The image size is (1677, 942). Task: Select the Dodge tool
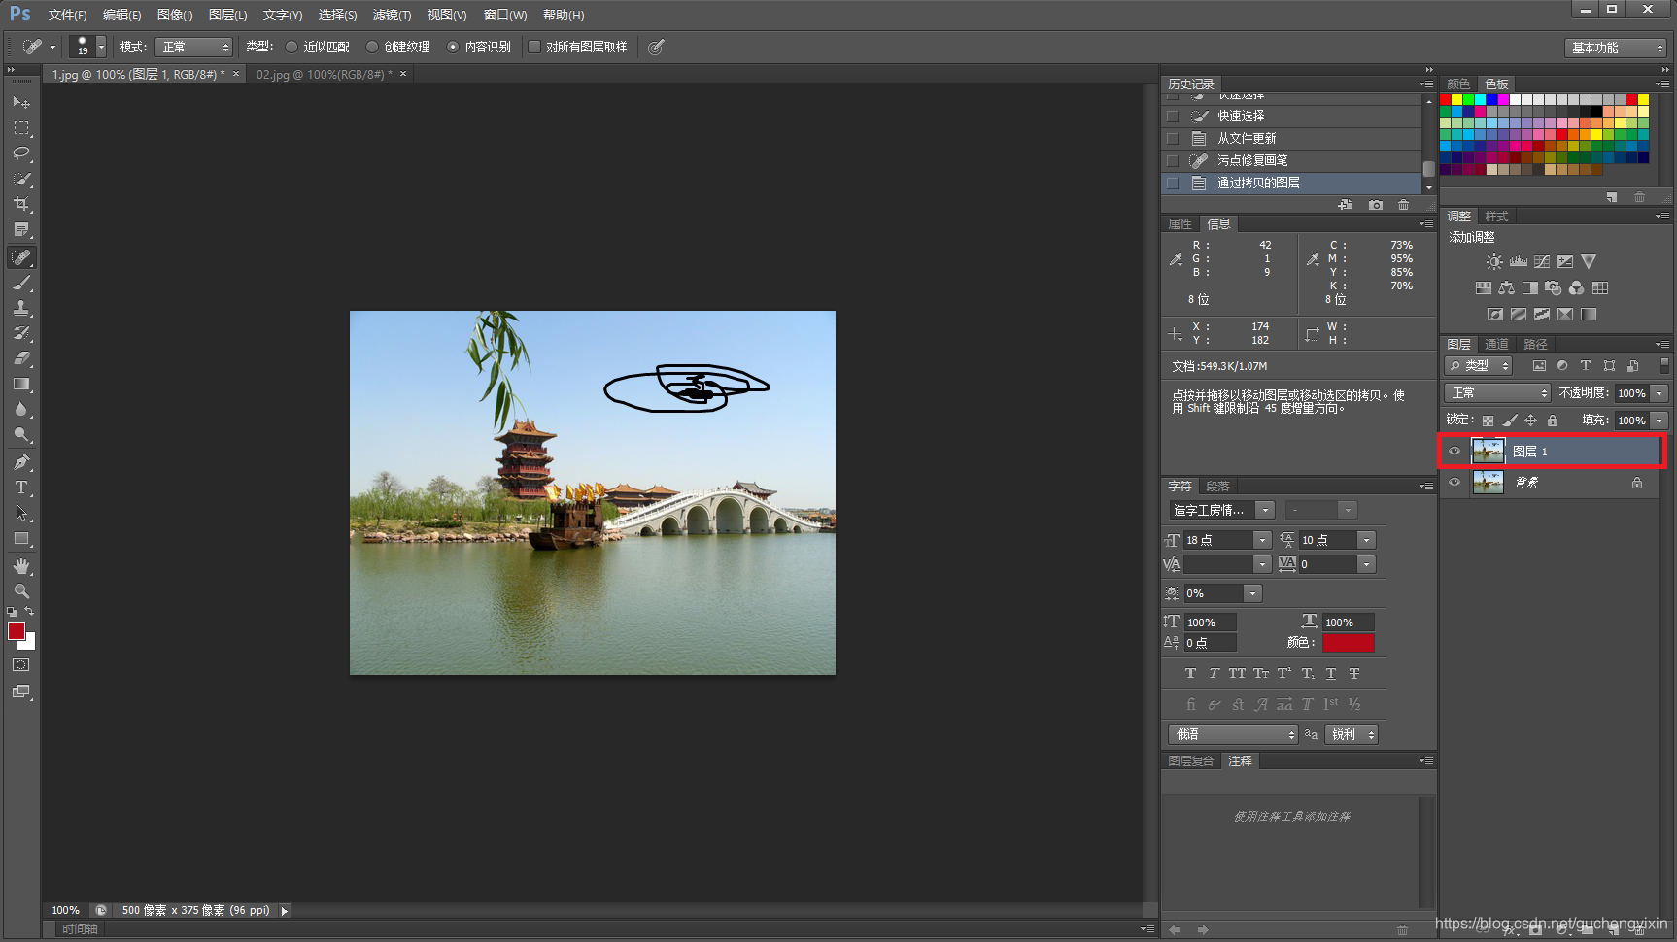pyautogui.click(x=21, y=435)
